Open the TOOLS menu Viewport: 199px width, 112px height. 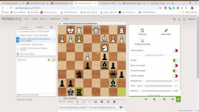[66, 19]
